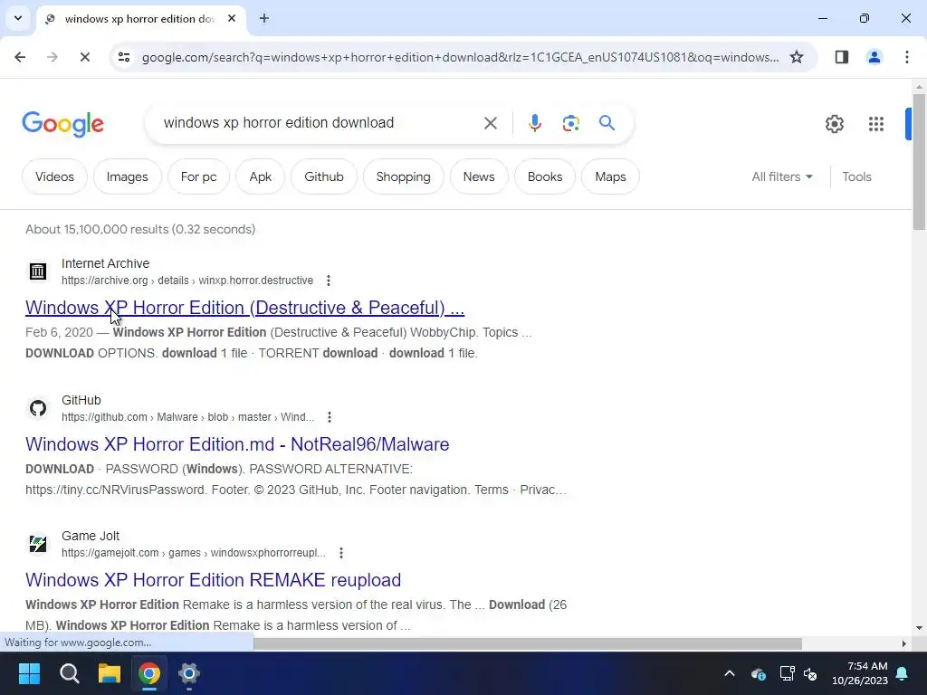Open the Chrome profile icon
This screenshot has height=695, width=927.
(x=874, y=57)
